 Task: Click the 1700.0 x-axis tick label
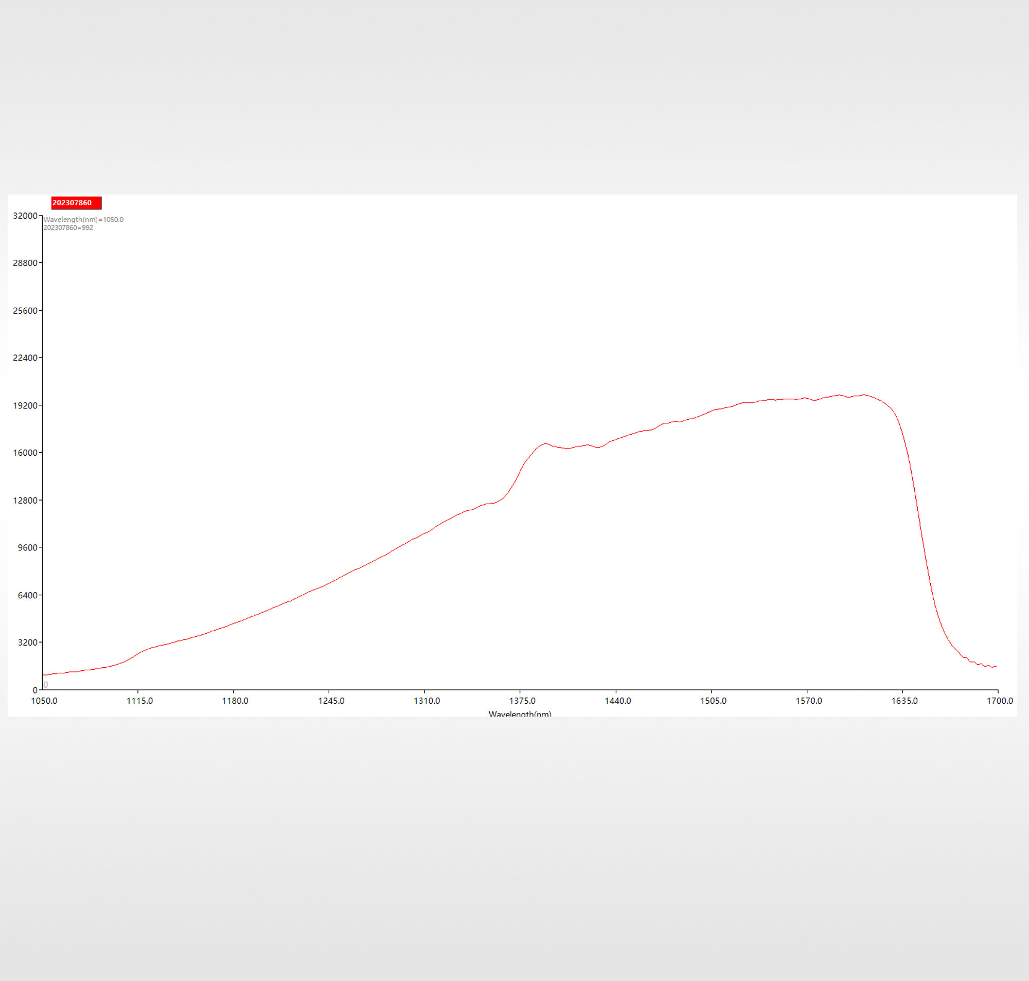point(999,701)
